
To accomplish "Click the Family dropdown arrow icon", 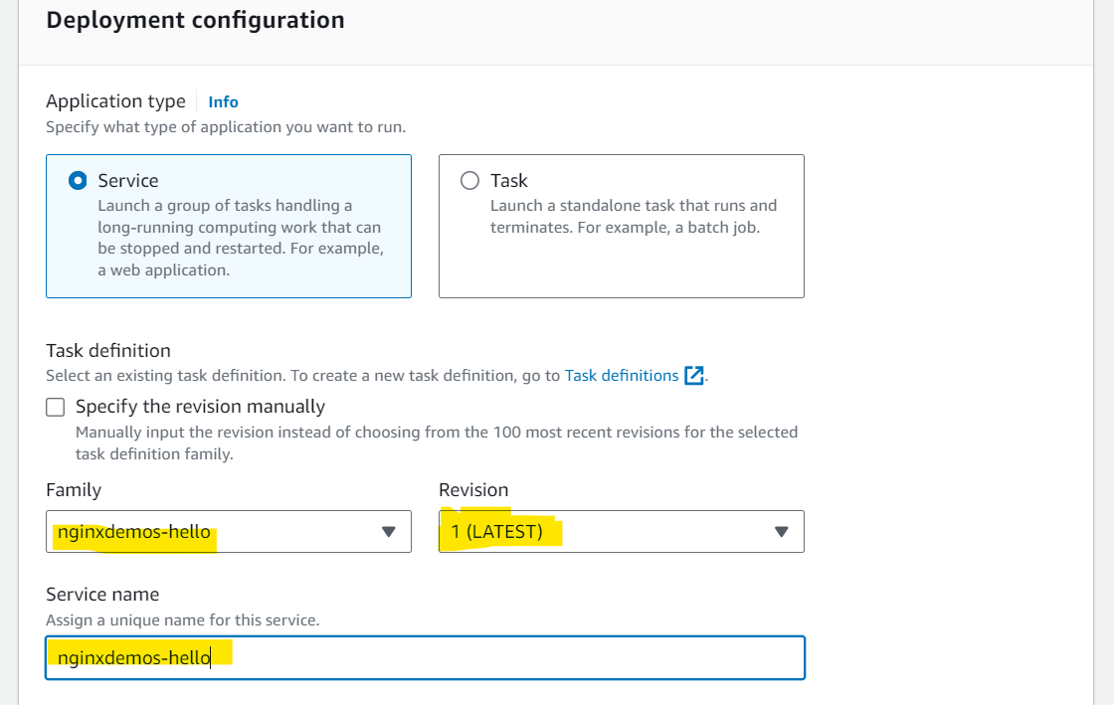I will coord(389,532).
